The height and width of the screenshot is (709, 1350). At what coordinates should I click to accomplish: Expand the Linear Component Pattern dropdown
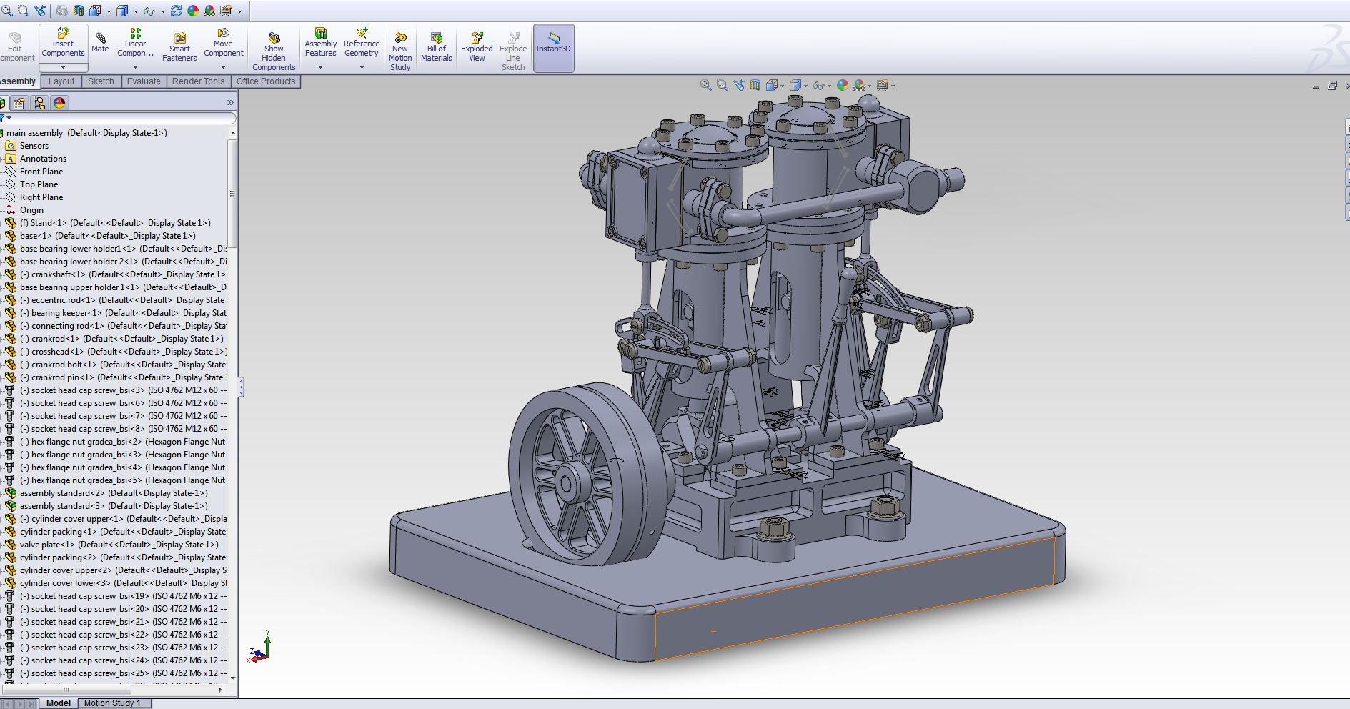click(135, 67)
